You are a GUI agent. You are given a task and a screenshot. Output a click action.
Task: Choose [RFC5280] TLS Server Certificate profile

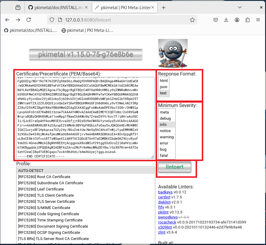click(46, 202)
